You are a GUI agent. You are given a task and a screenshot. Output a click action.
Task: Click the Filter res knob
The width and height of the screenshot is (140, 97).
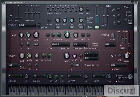(x=76, y=35)
